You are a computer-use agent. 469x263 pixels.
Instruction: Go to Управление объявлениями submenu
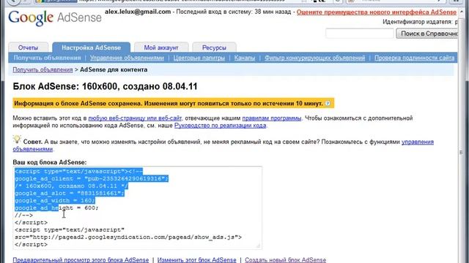click(127, 58)
